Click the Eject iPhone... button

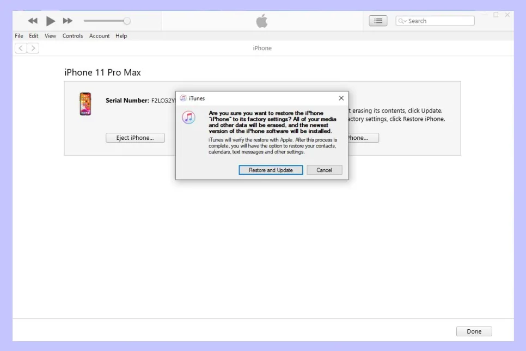point(135,138)
